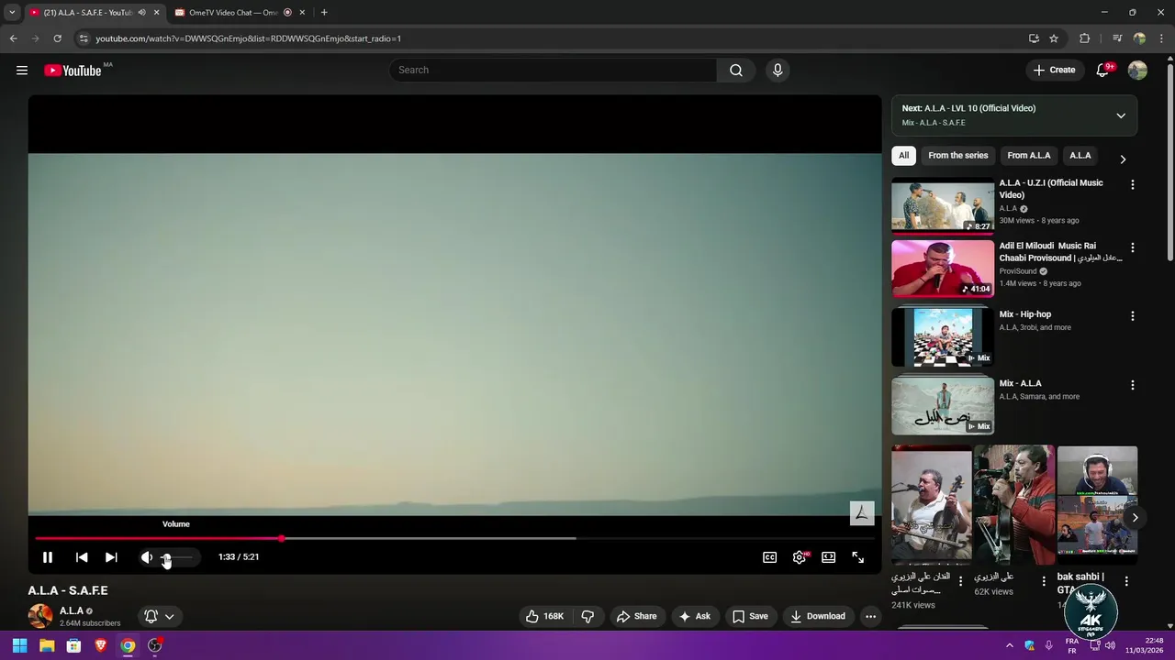
Task: Open the player settings gear
Action: [800, 557]
